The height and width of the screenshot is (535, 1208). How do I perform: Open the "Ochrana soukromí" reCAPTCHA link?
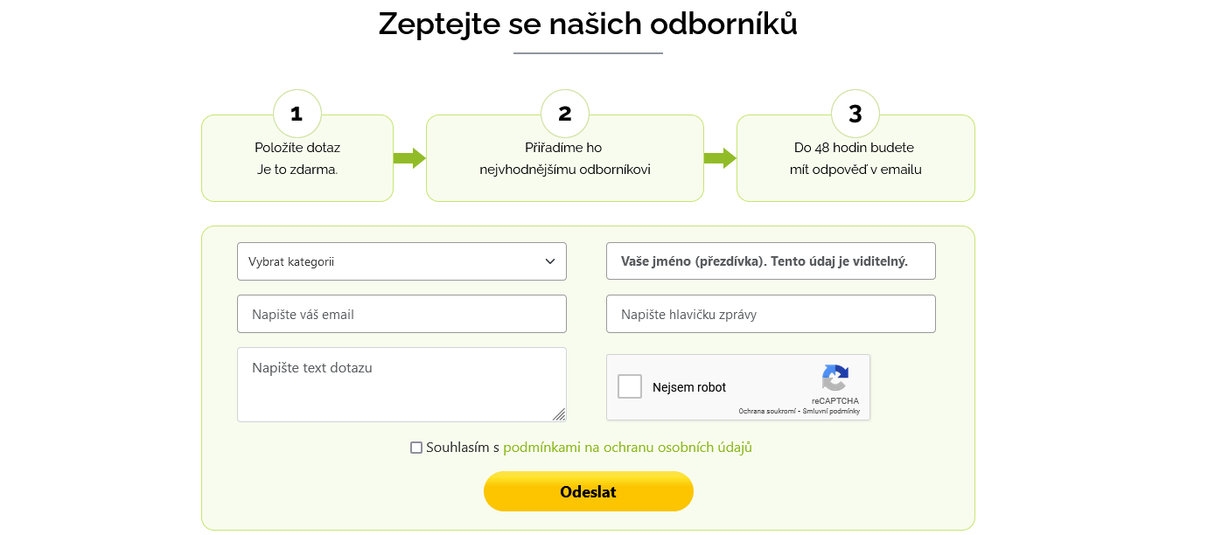point(767,411)
